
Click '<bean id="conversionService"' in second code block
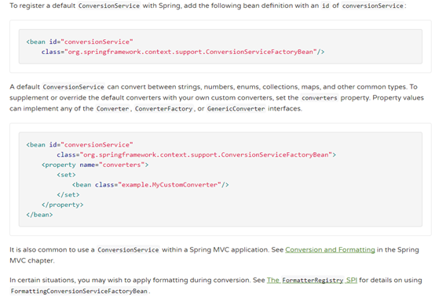[x=79, y=145]
